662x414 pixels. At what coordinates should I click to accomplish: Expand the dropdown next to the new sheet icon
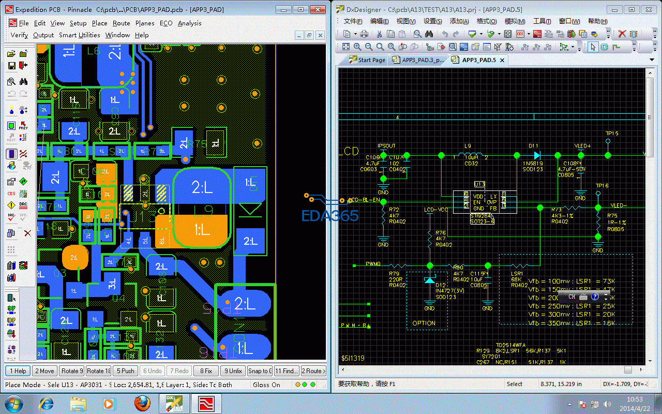coord(354,34)
